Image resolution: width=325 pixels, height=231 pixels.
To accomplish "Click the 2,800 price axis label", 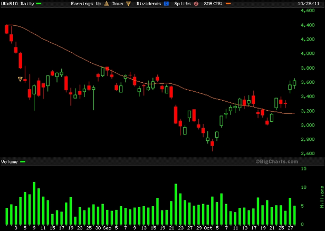I will tap(308, 139).
